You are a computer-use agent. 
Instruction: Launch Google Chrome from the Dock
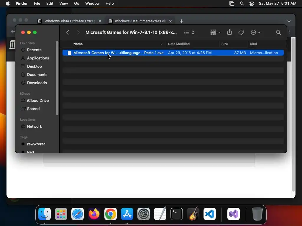click(x=111, y=214)
